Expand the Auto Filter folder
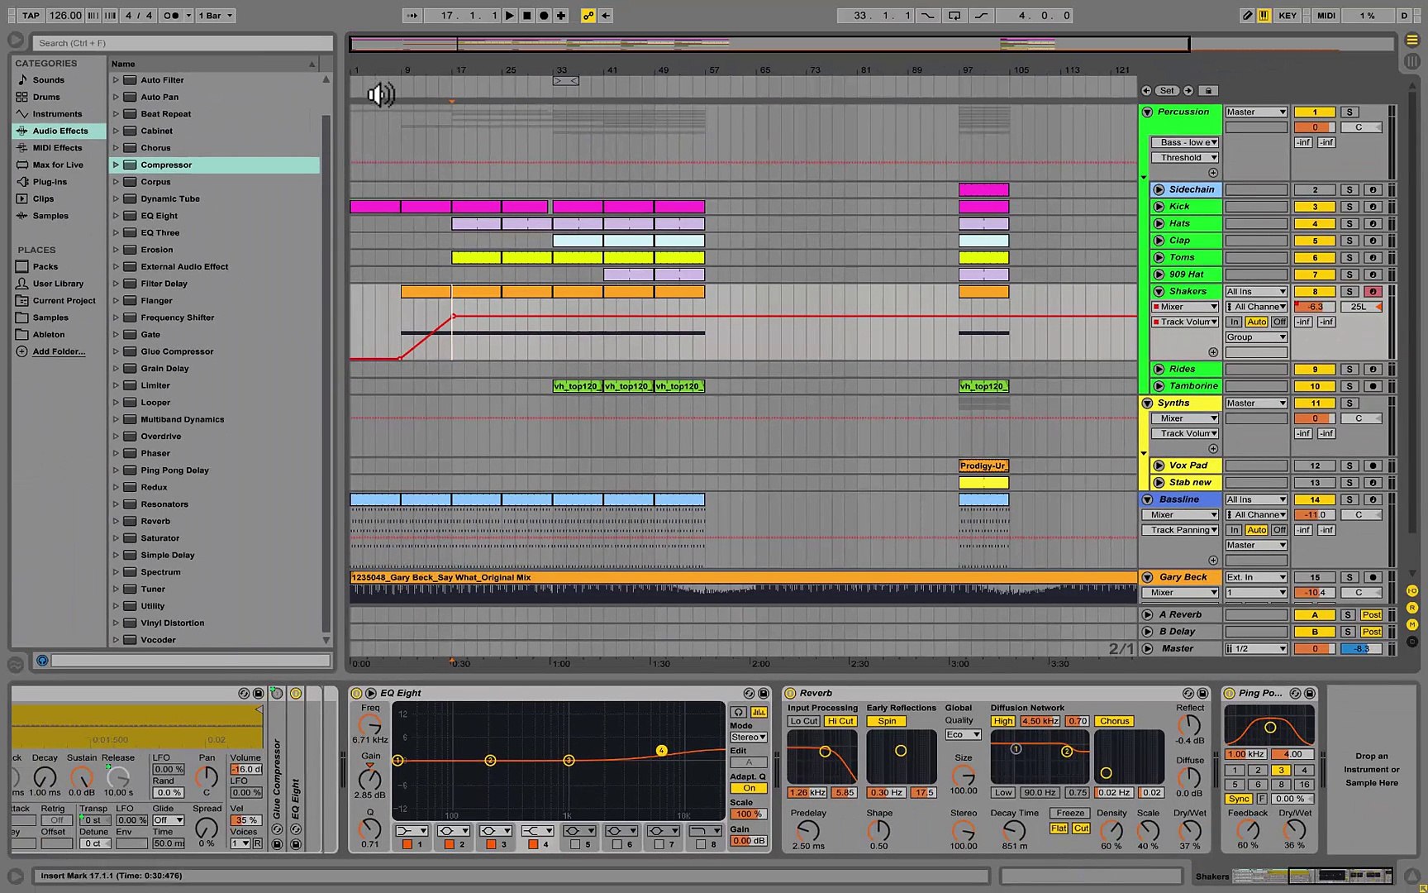Image resolution: width=1428 pixels, height=893 pixels. (x=116, y=80)
